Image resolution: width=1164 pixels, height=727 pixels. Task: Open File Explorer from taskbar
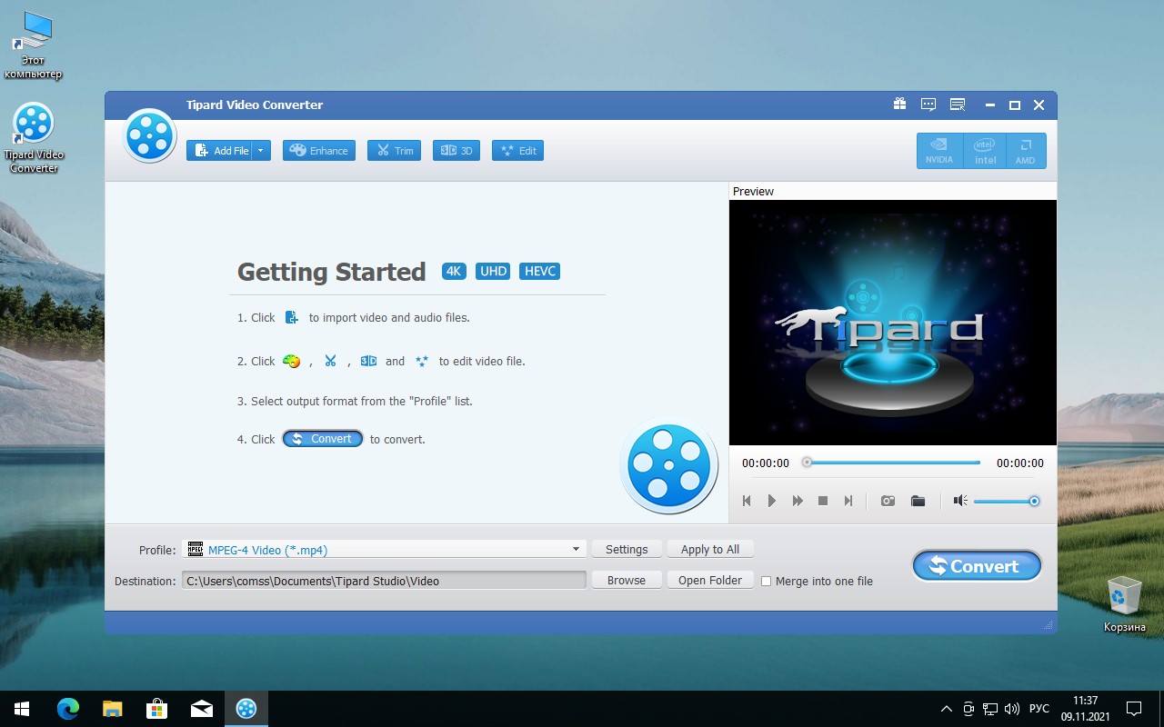(113, 709)
